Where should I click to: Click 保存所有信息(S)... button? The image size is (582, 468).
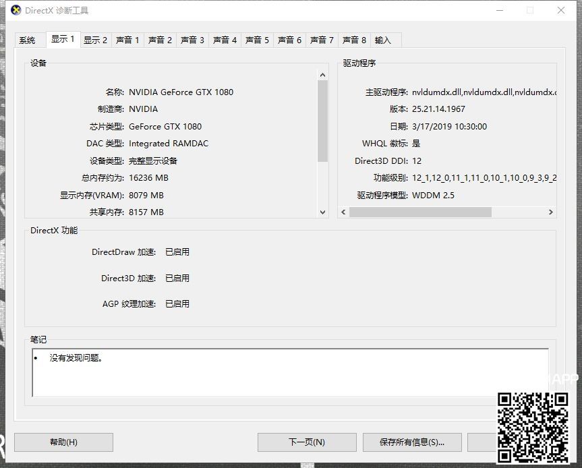click(411, 442)
